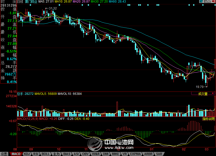The image size is (216, 156).
Task: Open the 指标说明 indicator explanation
Action: point(208,119)
